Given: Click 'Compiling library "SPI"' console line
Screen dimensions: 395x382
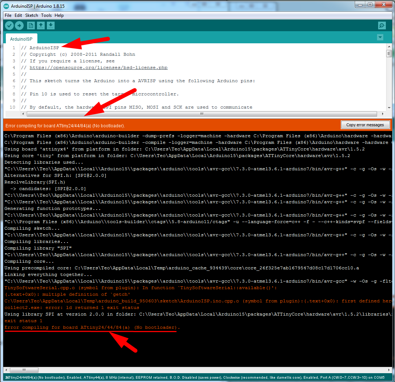Looking at the screenshot, I should 38,248.
